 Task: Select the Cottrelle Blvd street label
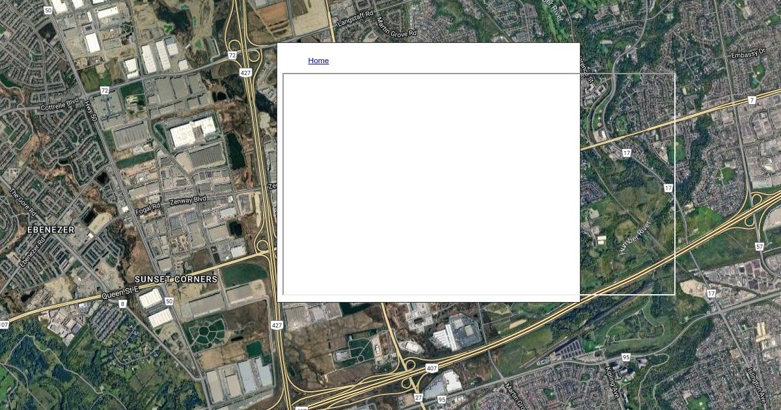[60, 105]
